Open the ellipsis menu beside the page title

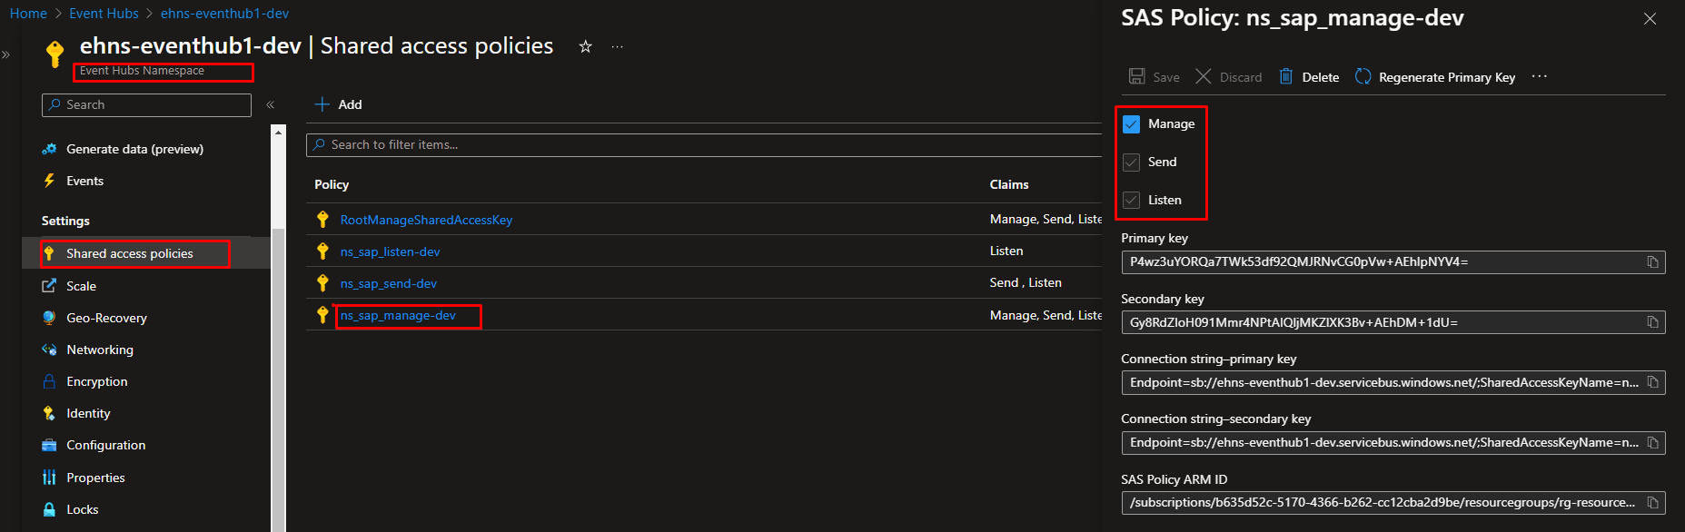[618, 46]
